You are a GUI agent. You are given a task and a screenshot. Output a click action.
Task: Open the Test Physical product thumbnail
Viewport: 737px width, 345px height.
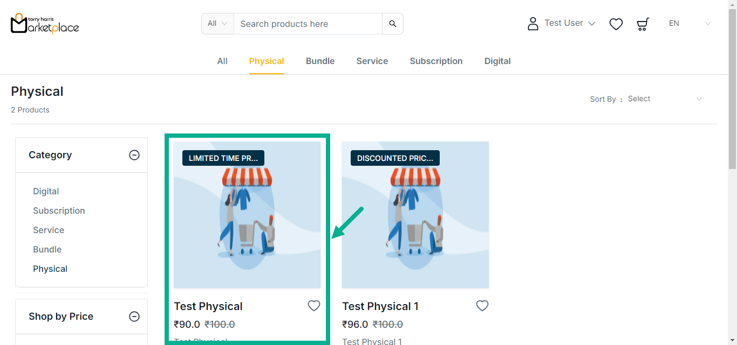pyautogui.click(x=247, y=215)
